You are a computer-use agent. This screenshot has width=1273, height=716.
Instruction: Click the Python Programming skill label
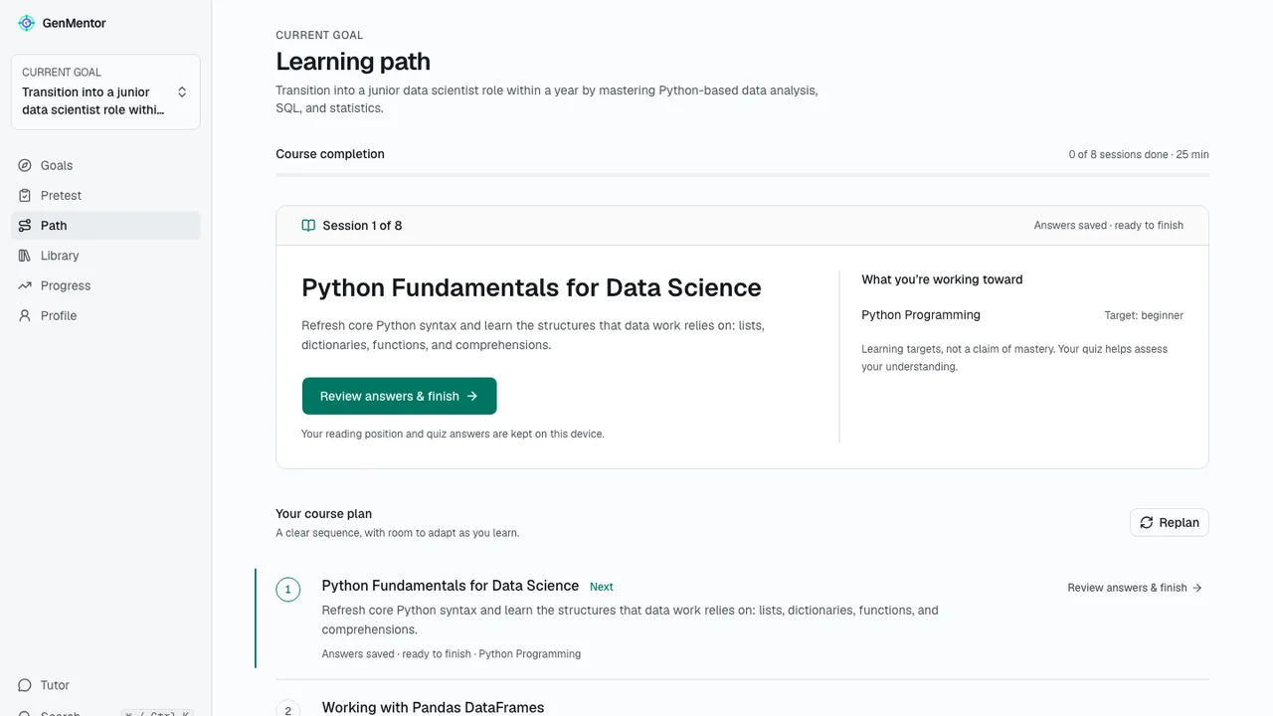point(921,315)
